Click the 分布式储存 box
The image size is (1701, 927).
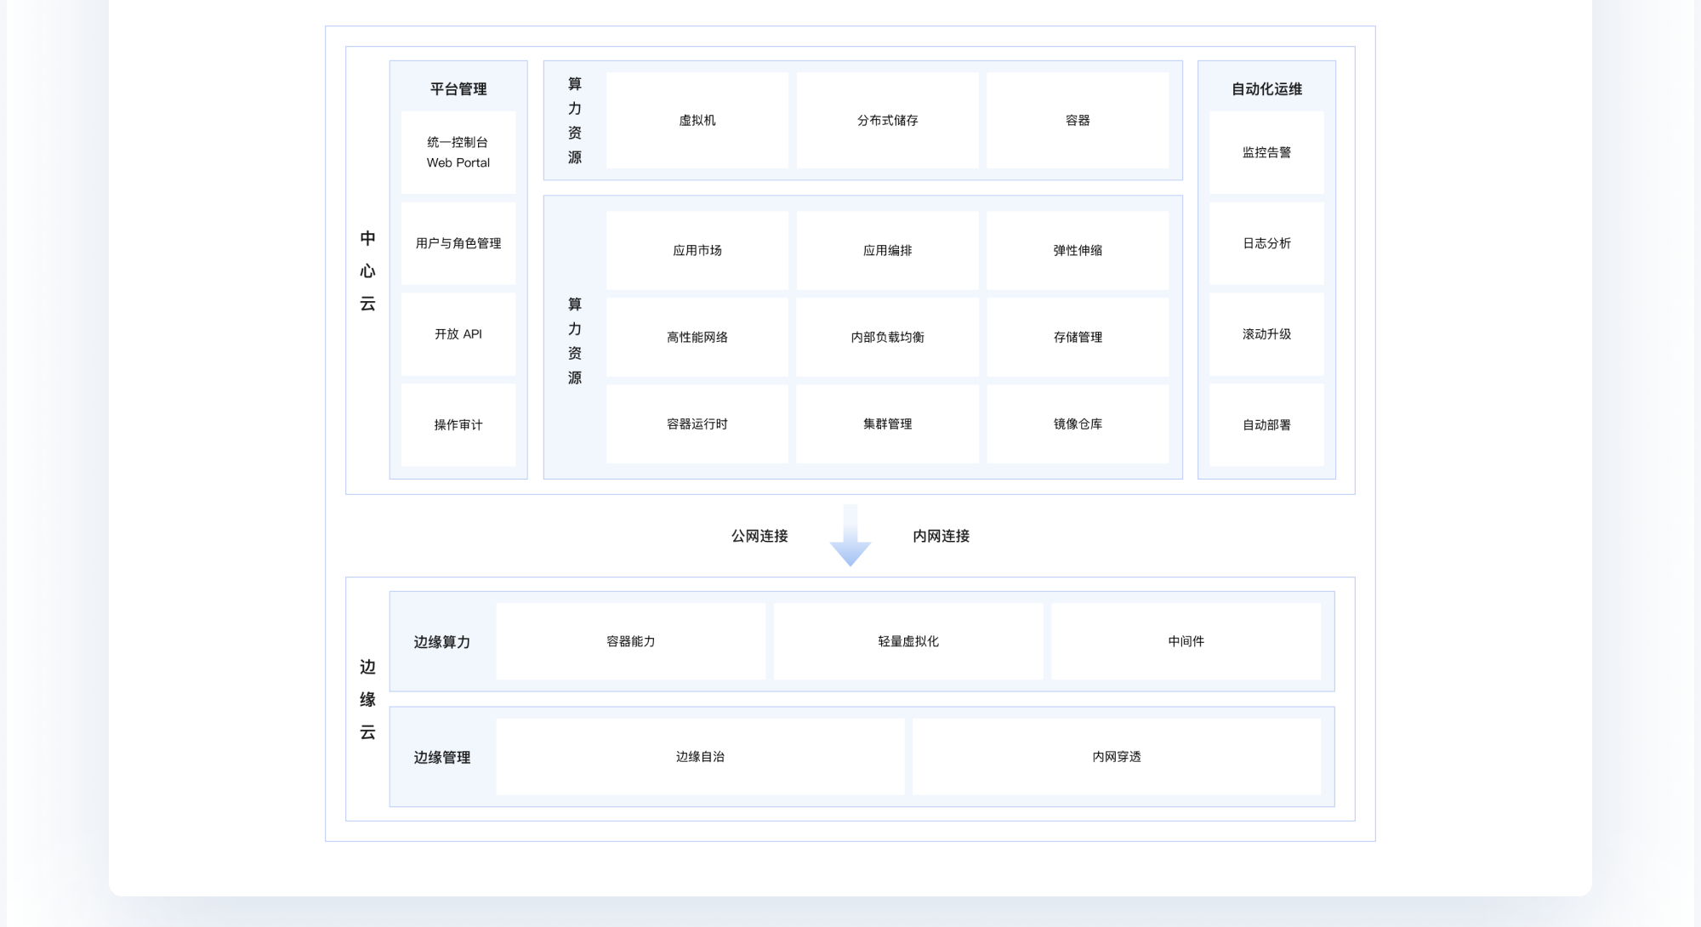coord(887,121)
